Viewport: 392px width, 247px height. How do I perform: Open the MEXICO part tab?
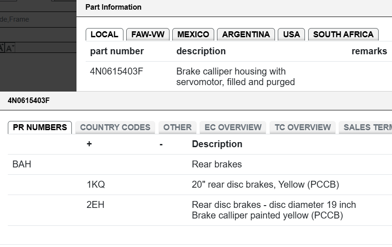[193, 34]
